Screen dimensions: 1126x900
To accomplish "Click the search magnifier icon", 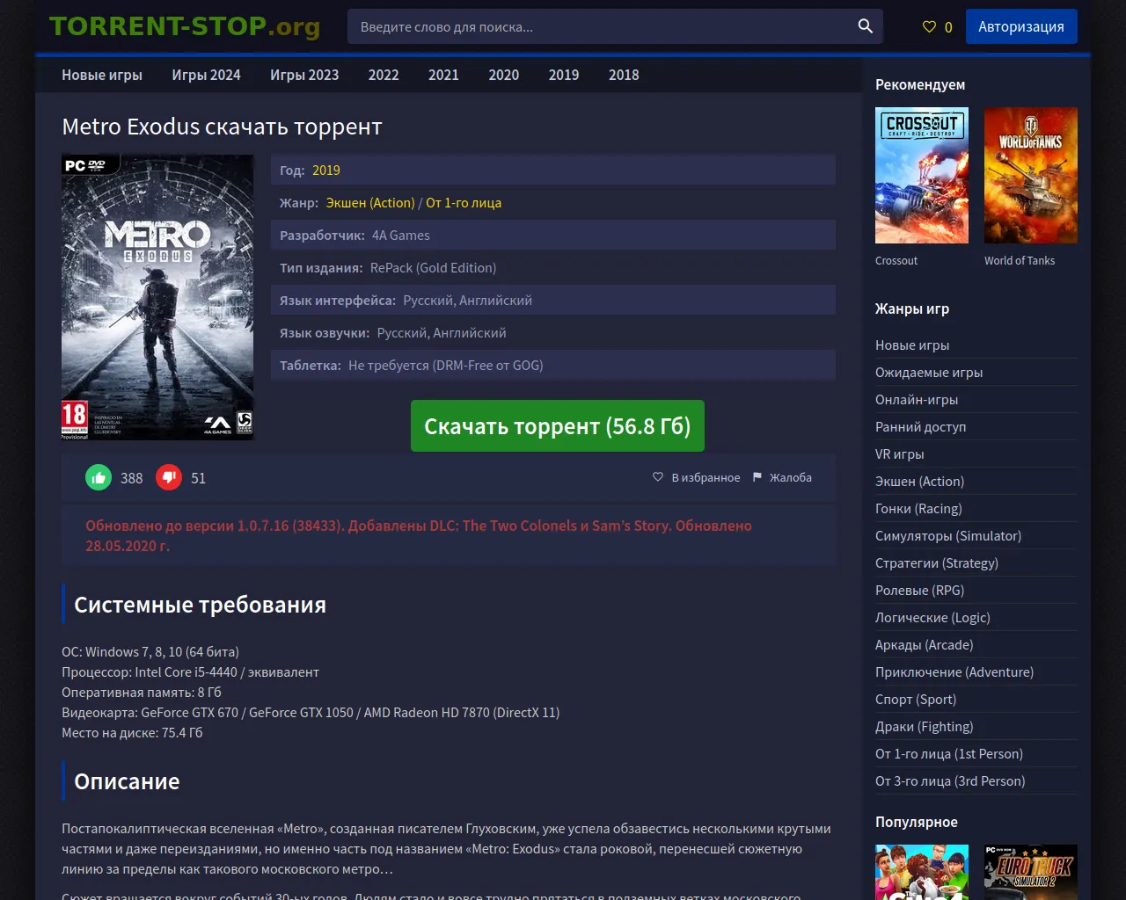I will [865, 26].
